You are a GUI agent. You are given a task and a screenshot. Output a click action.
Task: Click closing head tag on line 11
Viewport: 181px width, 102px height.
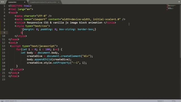coord(14,39)
